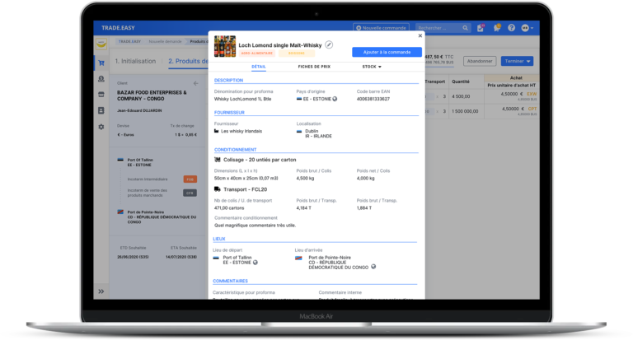Click into the Rechercher search field
Image resolution: width=633 pixels, height=340 pixels.
tap(438, 28)
